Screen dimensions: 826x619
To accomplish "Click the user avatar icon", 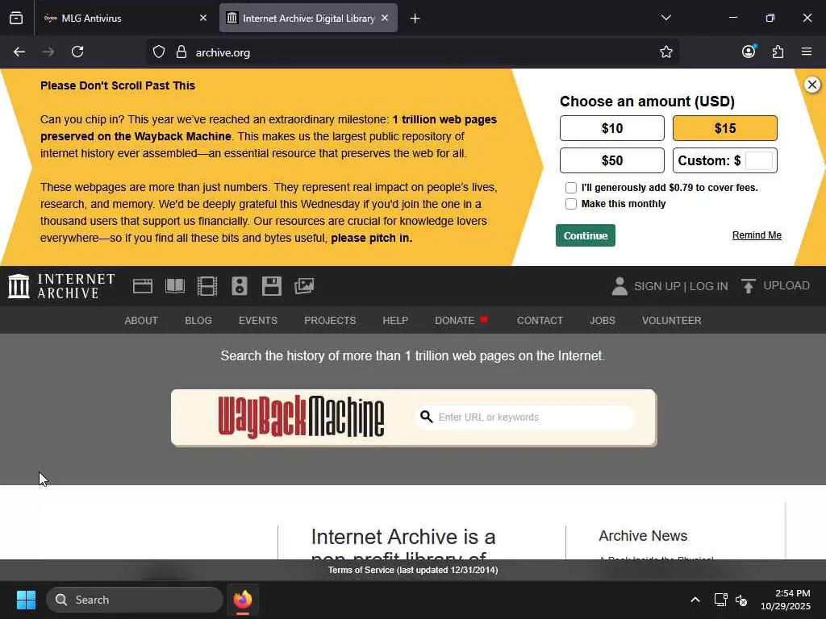I will [619, 286].
